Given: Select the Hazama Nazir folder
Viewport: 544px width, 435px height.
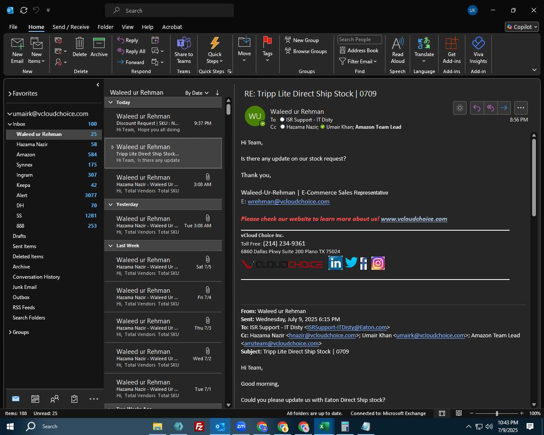Looking at the screenshot, I should pyautogui.click(x=54, y=144).
